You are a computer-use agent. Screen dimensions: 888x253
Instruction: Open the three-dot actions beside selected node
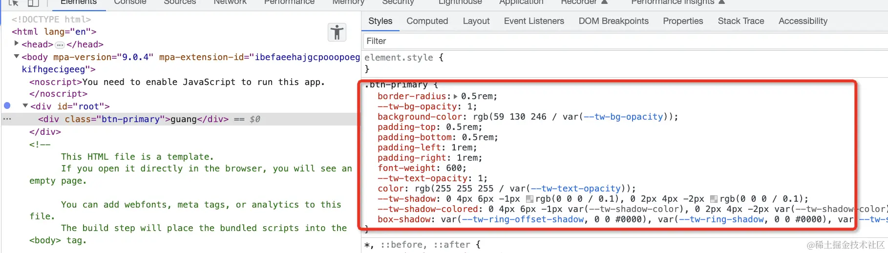(x=7, y=119)
